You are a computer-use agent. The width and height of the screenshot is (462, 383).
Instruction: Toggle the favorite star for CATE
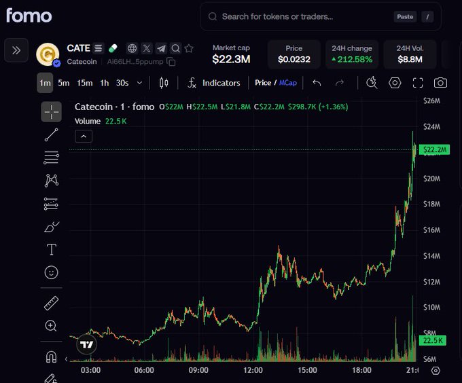pos(189,48)
